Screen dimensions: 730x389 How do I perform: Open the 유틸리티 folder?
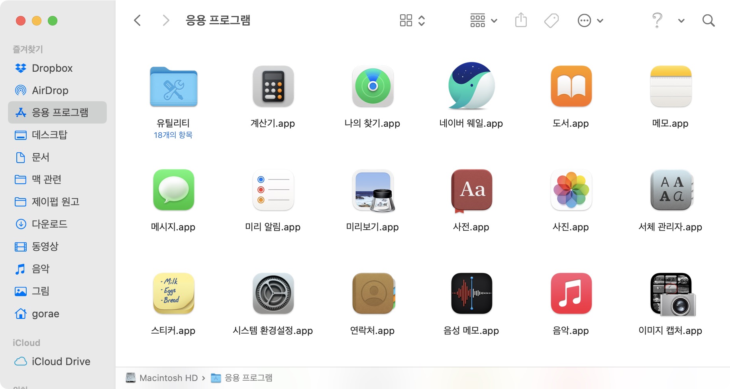tap(173, 86)
